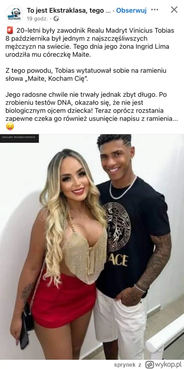
Task: Close the post with the X icon
Action: [x=174, y=10]
